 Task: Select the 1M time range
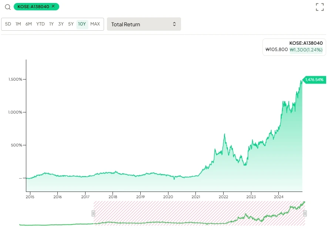tap(18, 24)
